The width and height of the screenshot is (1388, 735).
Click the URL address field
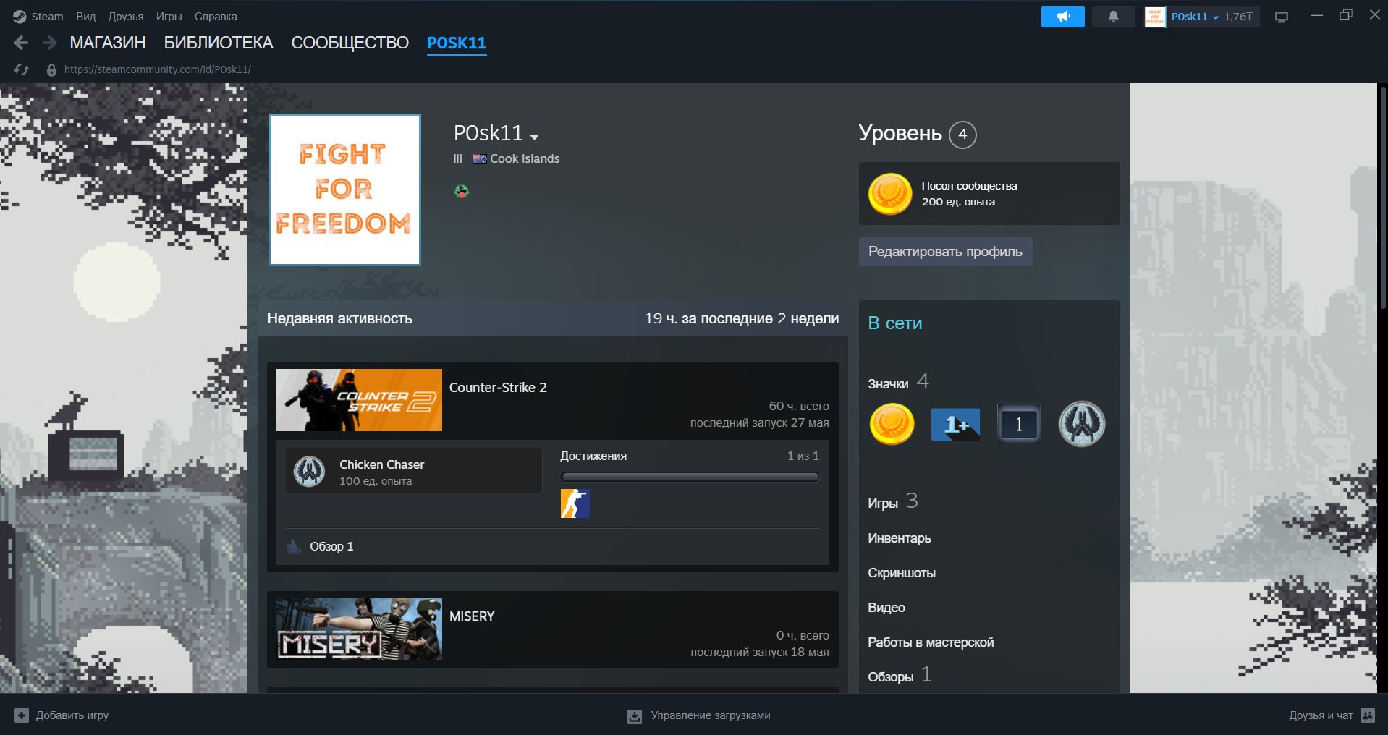pyautogui.click(x=158, y=69)
